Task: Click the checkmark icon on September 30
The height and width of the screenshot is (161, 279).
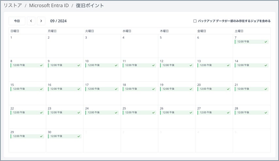Action: point(79,136)
